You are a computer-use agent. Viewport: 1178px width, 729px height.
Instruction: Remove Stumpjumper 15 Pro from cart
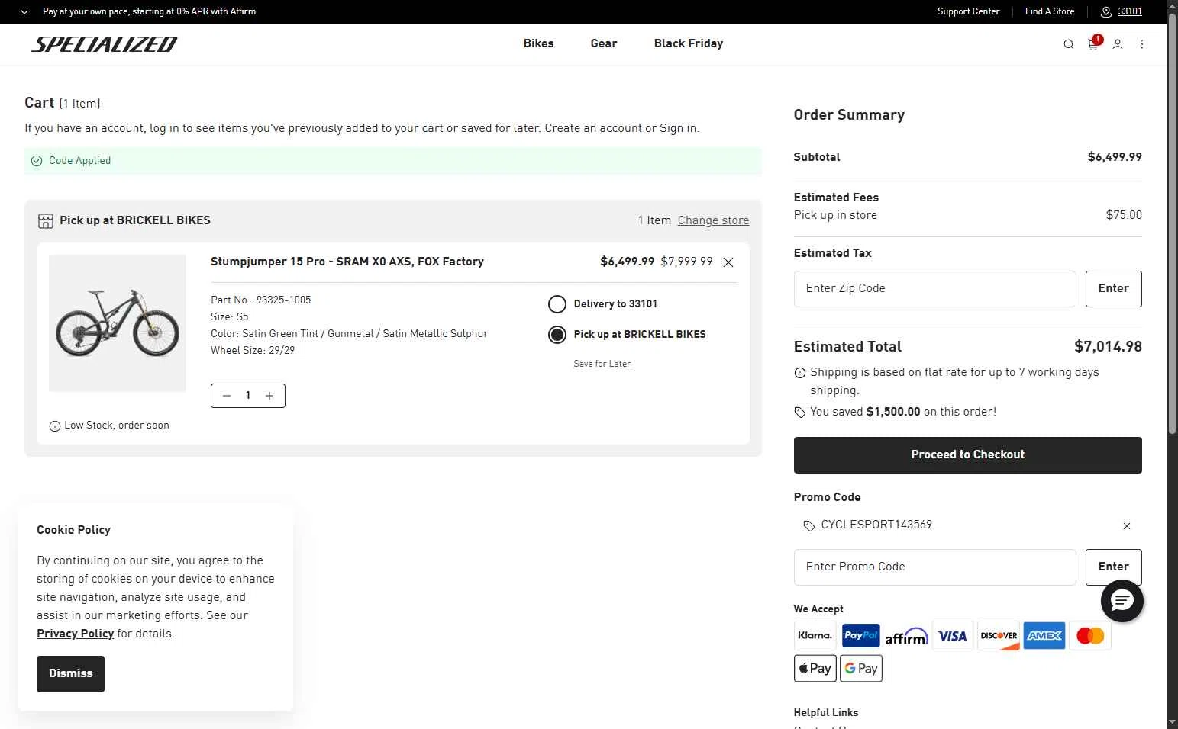click(x=728, y=262)
